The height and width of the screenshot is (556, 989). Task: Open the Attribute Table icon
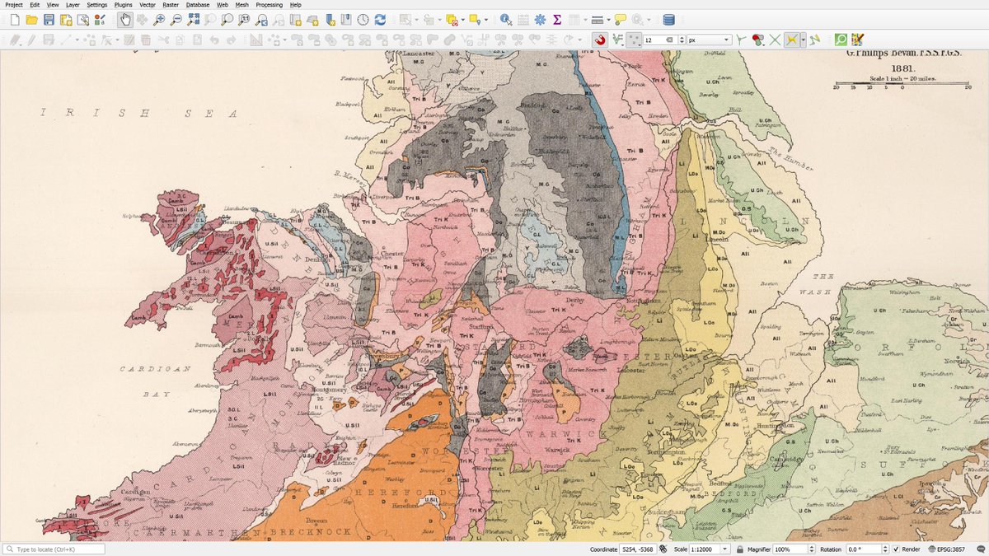coord(524,21)
